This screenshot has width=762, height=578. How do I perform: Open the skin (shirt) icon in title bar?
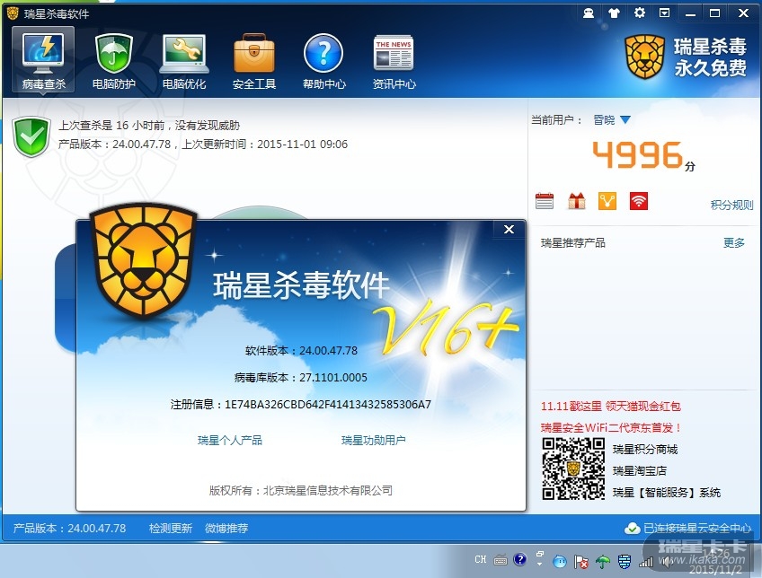(614, 13)
